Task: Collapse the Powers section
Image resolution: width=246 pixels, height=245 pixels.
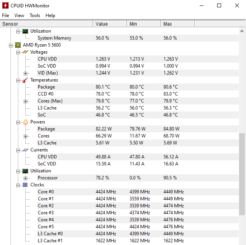Action: (18, 123)
